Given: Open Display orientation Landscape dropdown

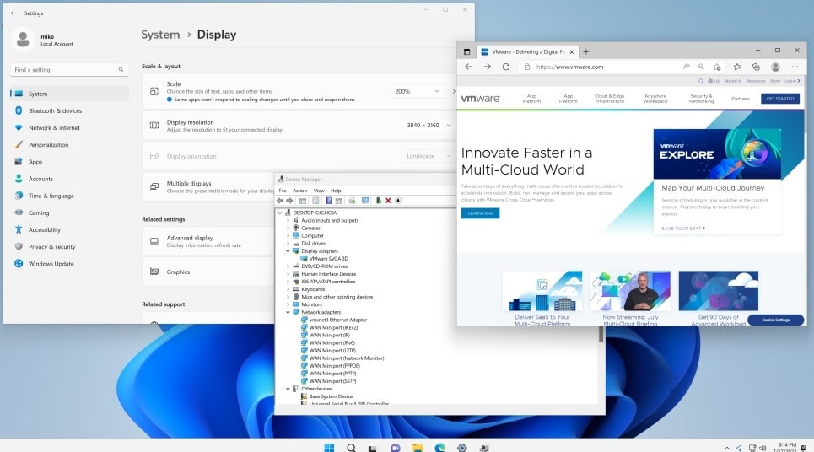Looking at the screenshot, I should pos(429,156).
